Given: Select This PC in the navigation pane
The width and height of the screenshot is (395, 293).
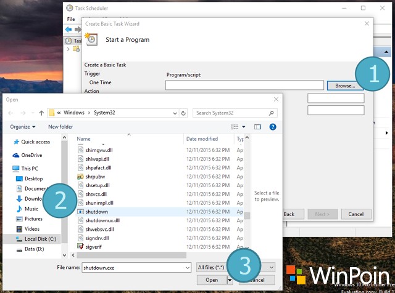Looking at the screenshot, I should (25, 169).
